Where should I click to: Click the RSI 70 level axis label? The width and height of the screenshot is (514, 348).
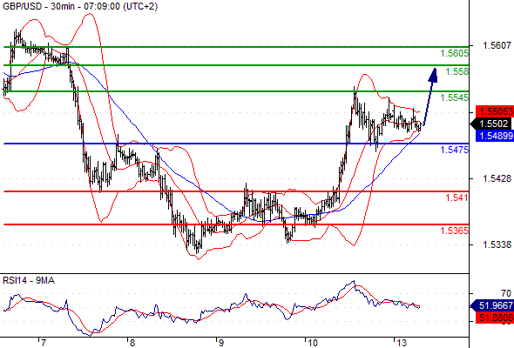point(505,293)
